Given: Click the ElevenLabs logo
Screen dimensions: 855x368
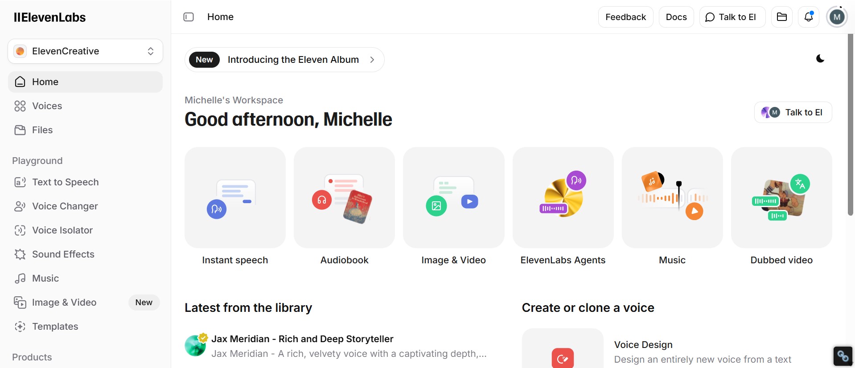Looking at the screenshot, I should [49, 17].
